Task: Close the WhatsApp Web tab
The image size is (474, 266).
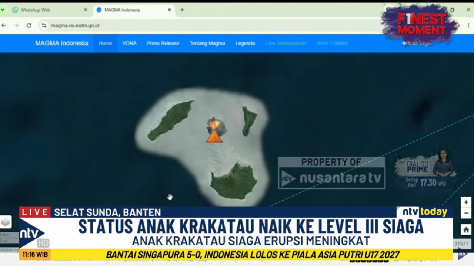Action: pos(86,10)
